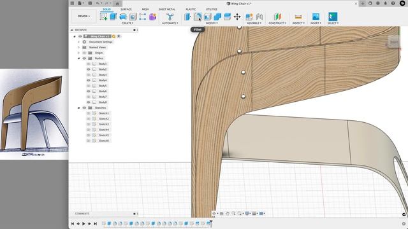
Task: Expand the Document Settings node
Action: tap(78, 42)
